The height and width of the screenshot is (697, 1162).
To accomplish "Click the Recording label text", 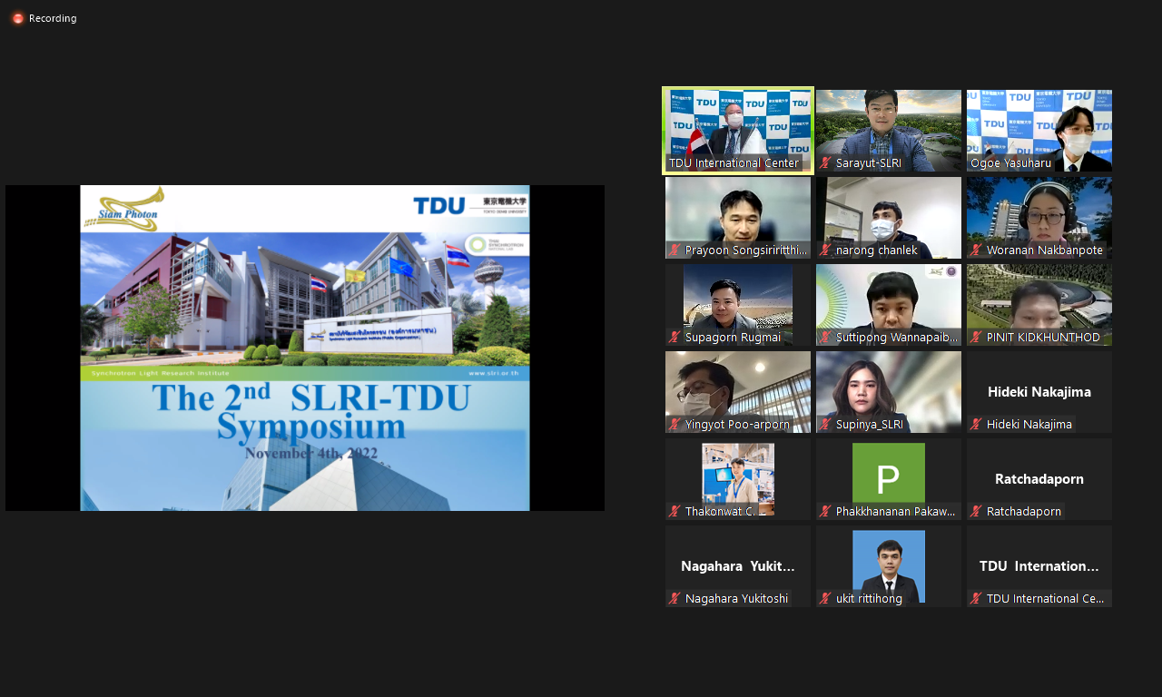I will (x=53, y=18).
